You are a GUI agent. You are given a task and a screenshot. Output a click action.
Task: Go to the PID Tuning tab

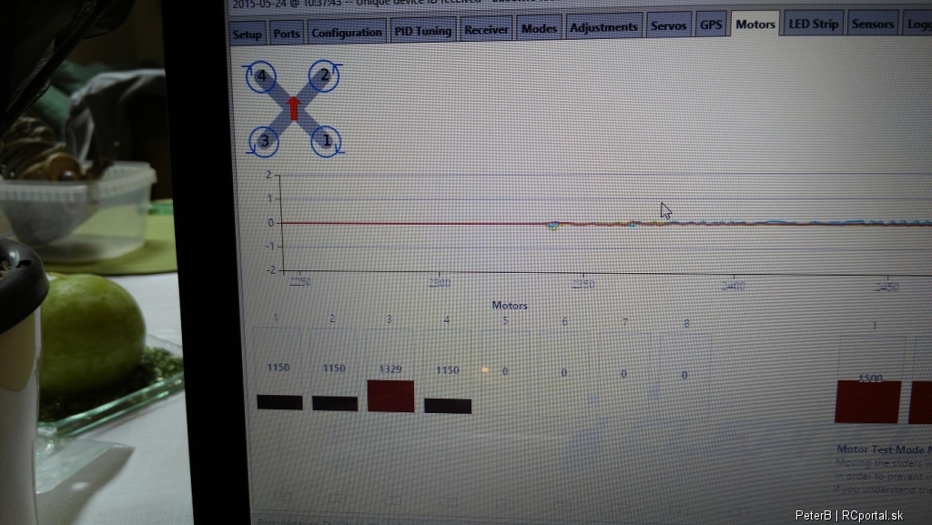tap(422, 31)
